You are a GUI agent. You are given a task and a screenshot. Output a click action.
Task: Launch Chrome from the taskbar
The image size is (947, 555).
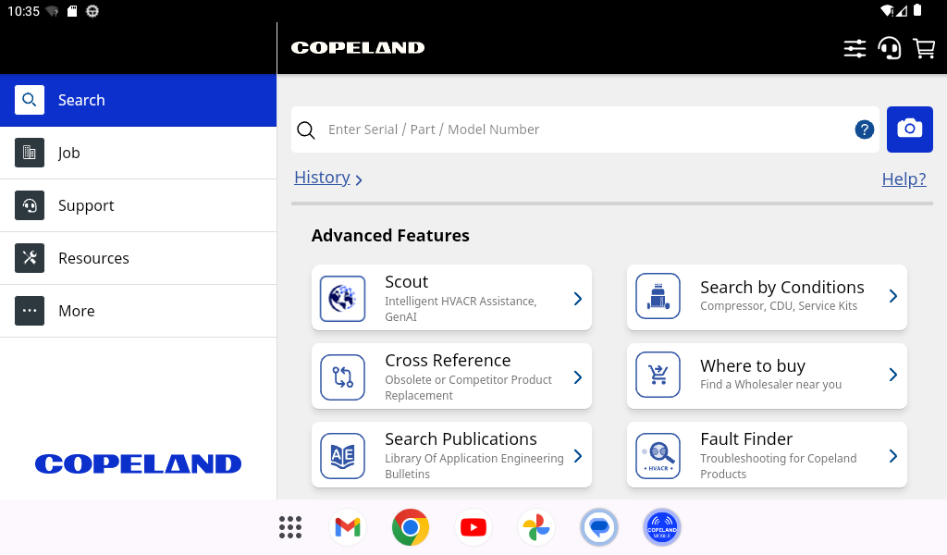click(411, 527)
